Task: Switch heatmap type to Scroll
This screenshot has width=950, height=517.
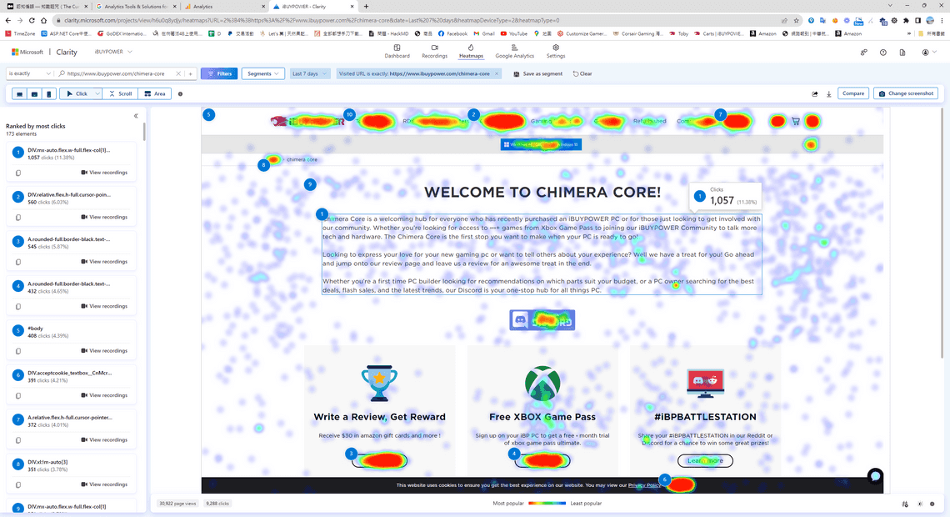Action: (x=120, y=94)
